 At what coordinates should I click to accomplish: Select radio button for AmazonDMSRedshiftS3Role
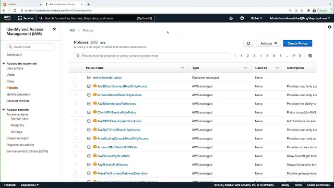[x=75, y=147]
